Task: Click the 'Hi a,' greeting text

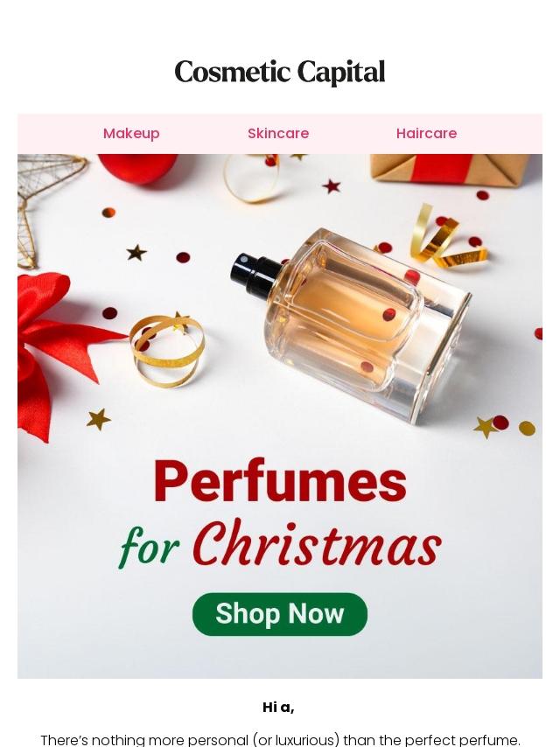Action: (x=278, y=708)
